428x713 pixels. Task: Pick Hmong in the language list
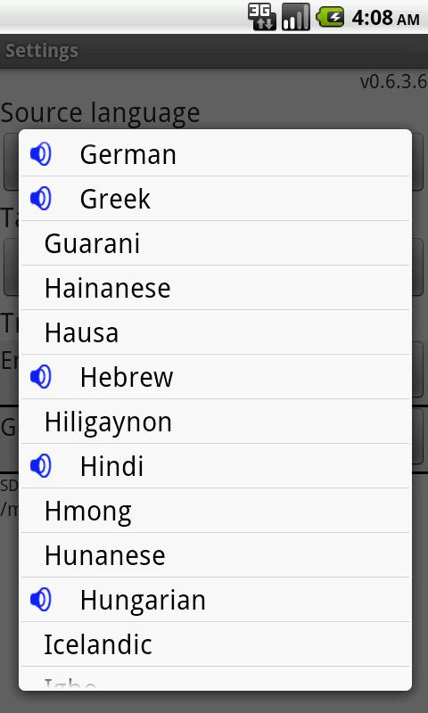coord(216,511)
